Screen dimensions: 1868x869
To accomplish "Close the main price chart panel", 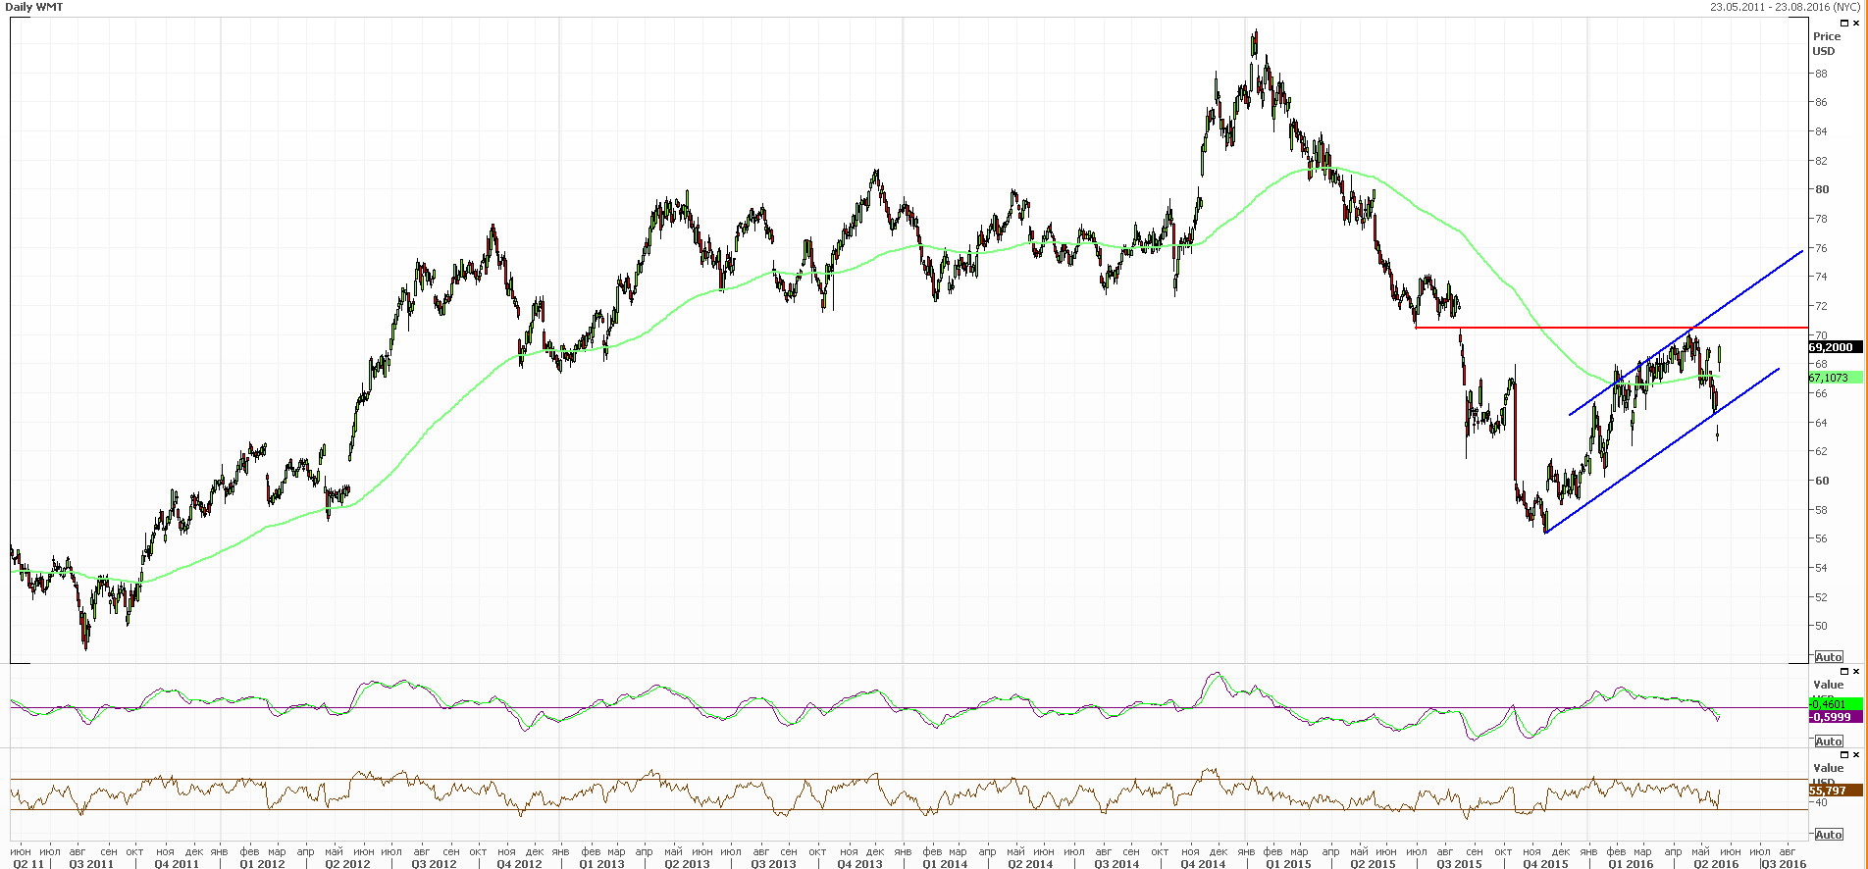I will coord(1856,22).
